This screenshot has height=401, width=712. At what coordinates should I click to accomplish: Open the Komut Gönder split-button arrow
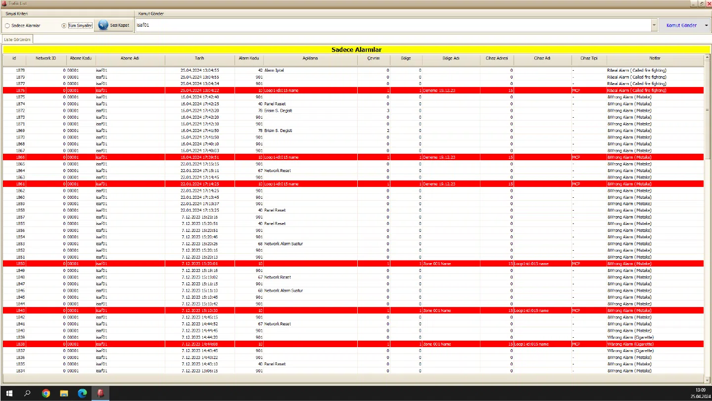coord(706,25)
